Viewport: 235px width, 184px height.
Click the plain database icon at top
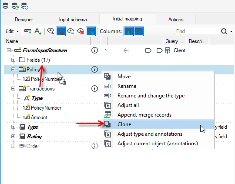[x=6, y=6]
